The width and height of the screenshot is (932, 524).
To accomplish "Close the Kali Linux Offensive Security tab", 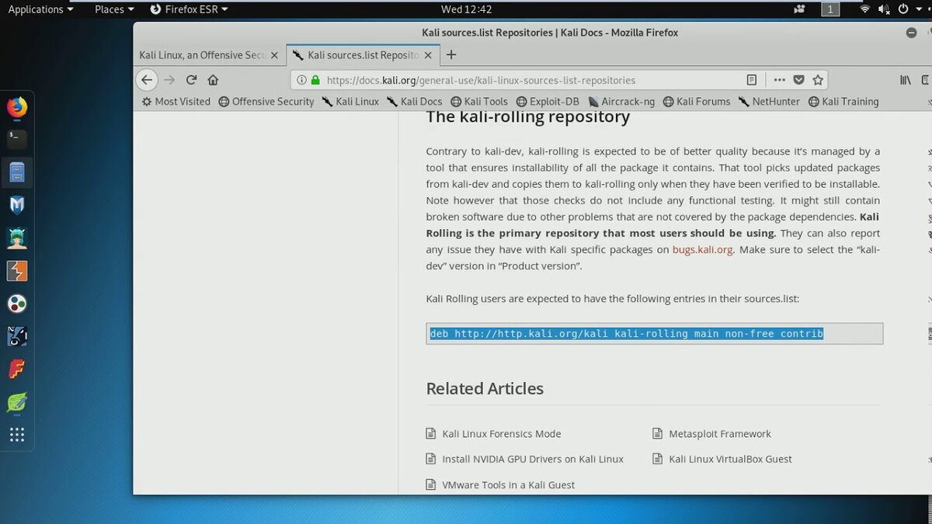I will coord(274,55).
